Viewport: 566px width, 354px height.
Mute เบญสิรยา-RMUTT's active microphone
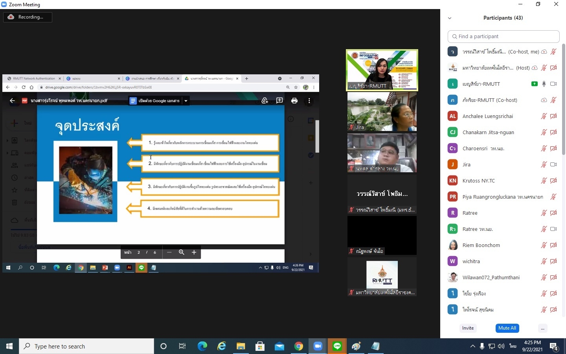[544, 84]
